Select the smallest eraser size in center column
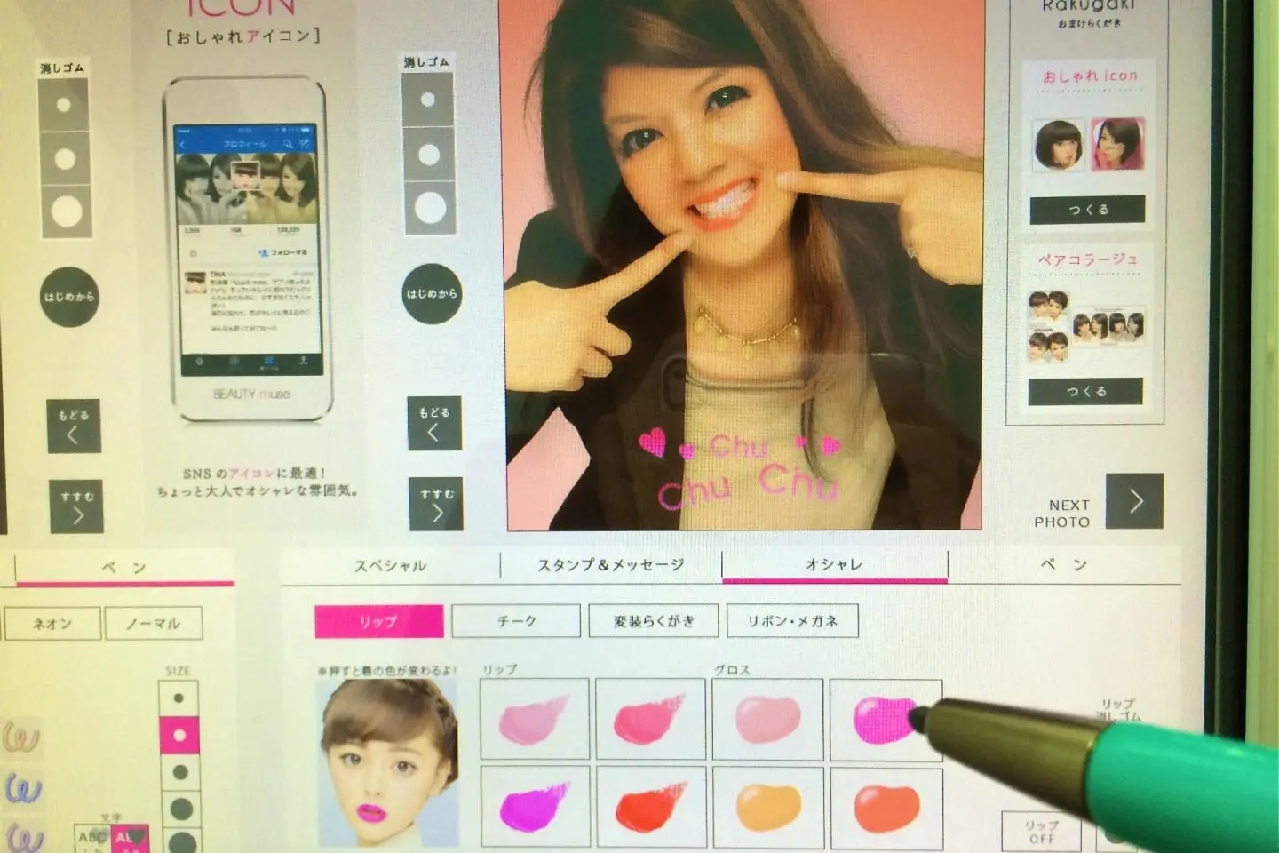 (x=428, y=100)
